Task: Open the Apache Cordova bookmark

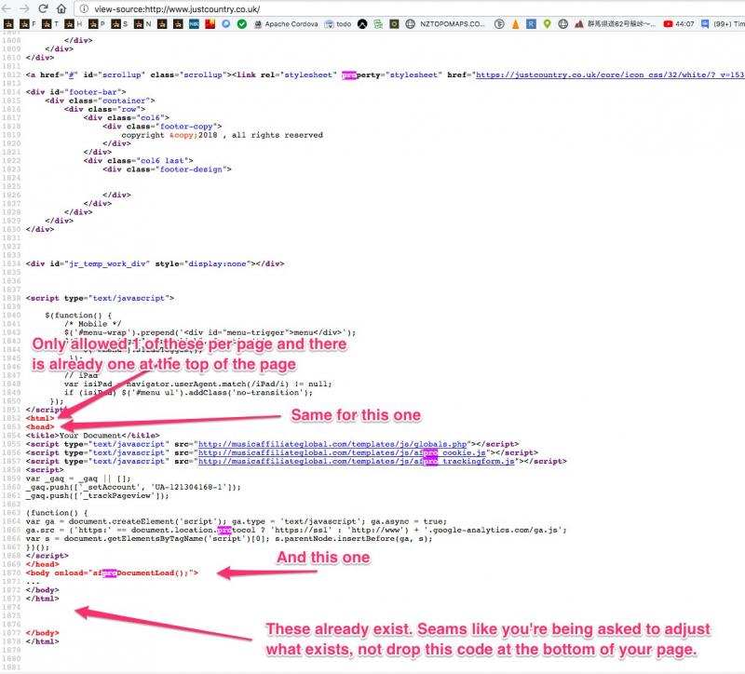Action: click(286, 24)
